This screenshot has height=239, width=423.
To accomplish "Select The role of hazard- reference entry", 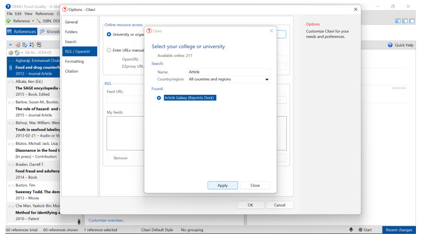I will coord(33,109).
